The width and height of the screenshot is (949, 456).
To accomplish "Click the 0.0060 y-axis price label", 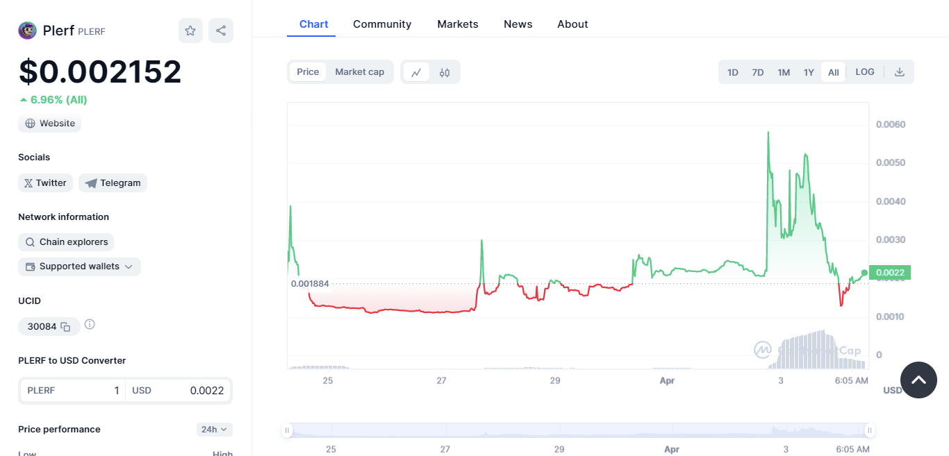I will click(891, 125).
